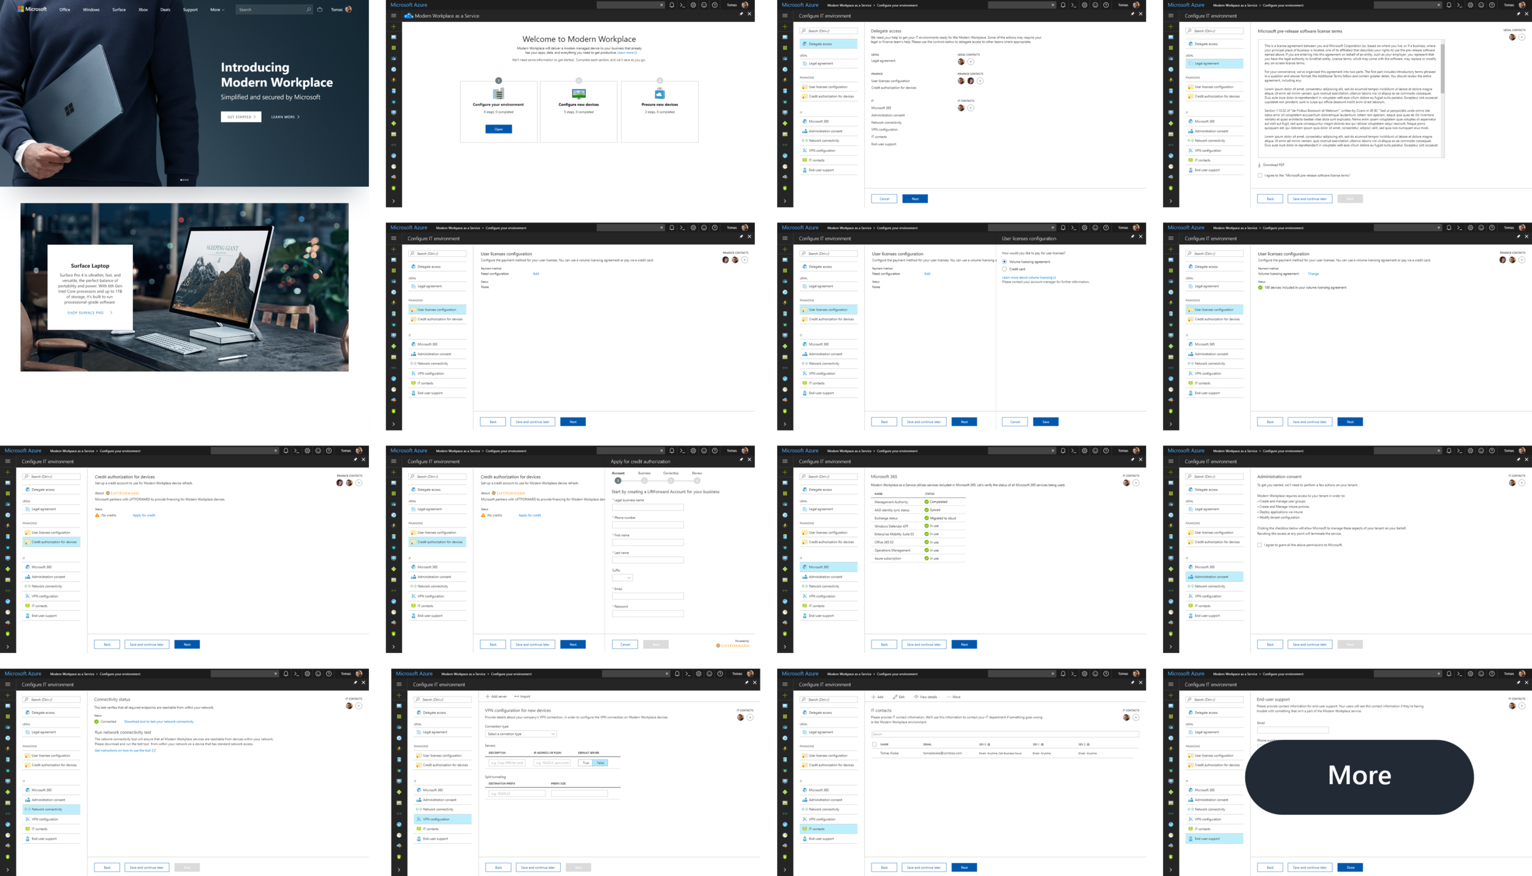The height and width of the screenshot is (876, 1532).
Task: Click Done on the End-user support screen
Action: (x=1350, y=867)
